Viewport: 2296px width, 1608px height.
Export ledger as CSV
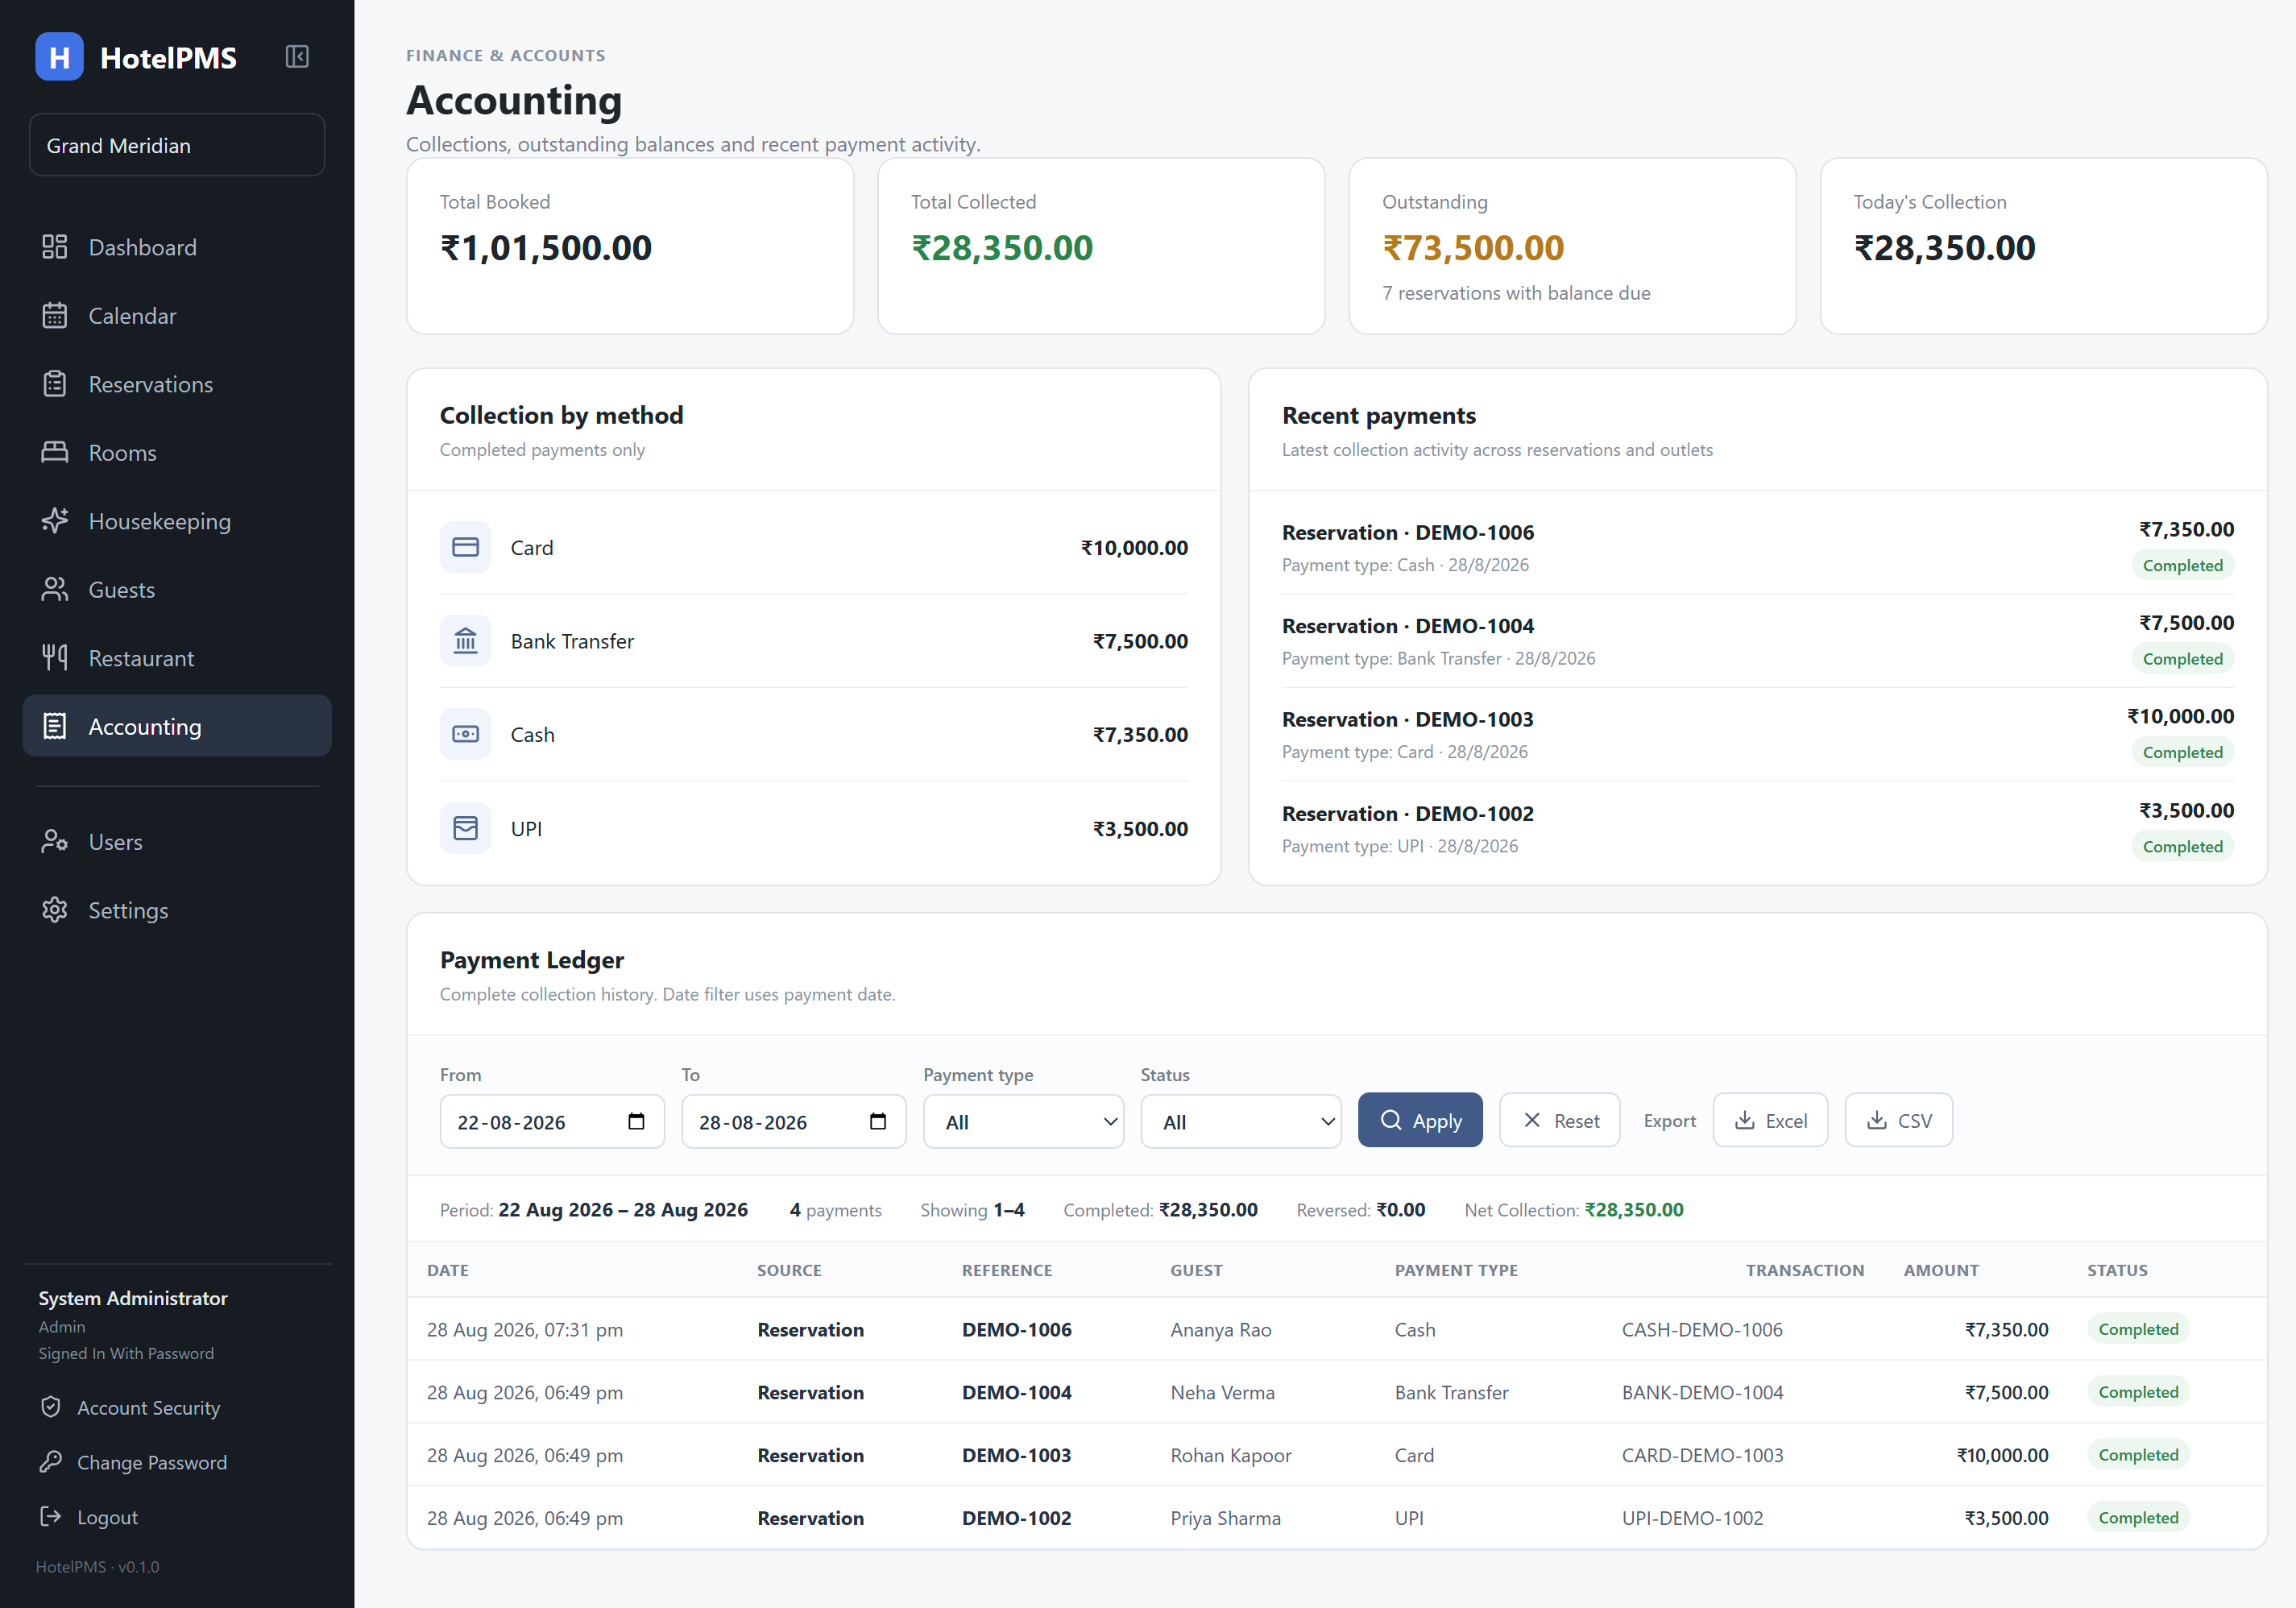pyautogui.click(x=1898, y=1121)
